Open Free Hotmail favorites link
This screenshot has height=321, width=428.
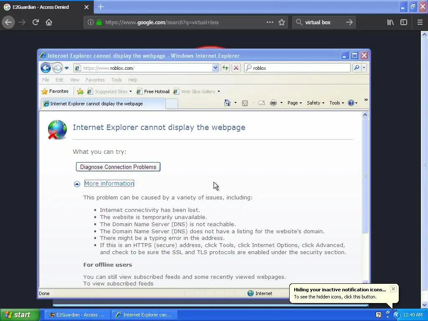coord(153,92)
